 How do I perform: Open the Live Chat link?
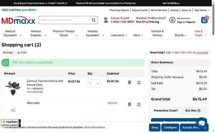(202, 53)
